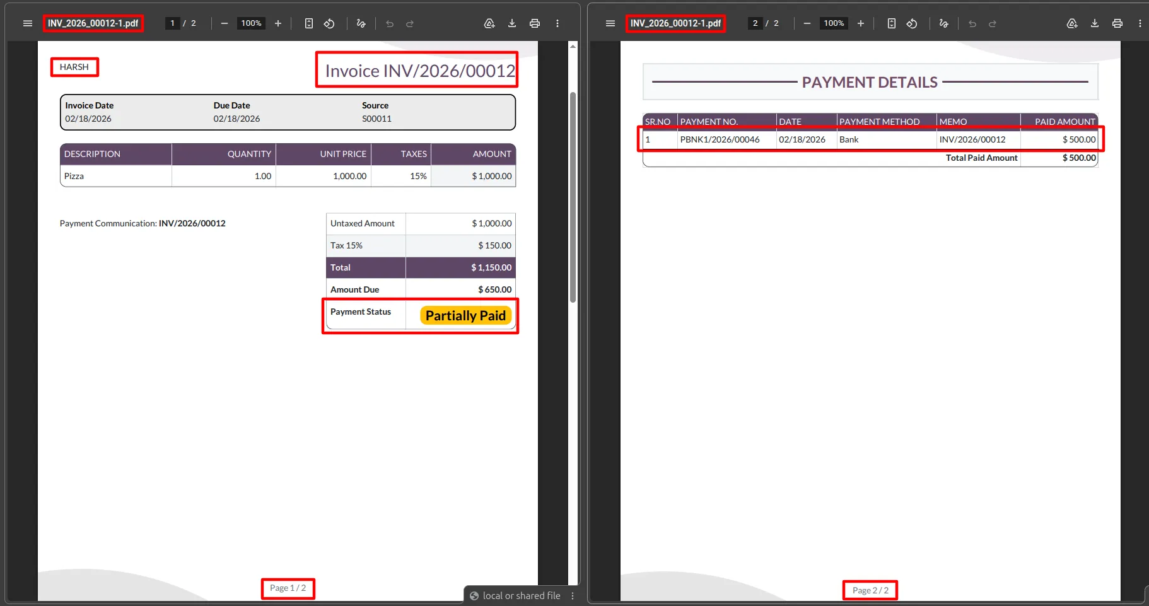
Task: Download the PDF from right viewer
Action: (1095, 23)
